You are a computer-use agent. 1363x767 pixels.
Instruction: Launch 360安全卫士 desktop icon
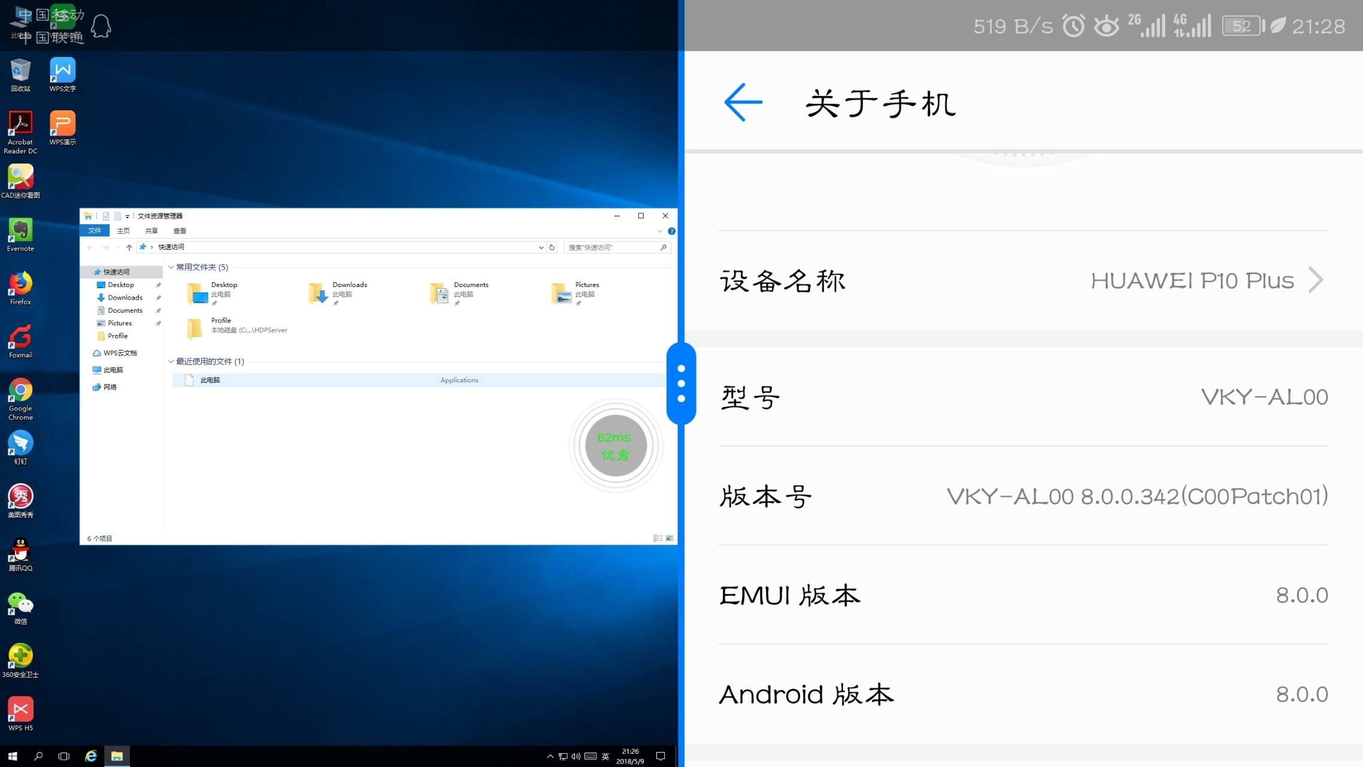20,661
